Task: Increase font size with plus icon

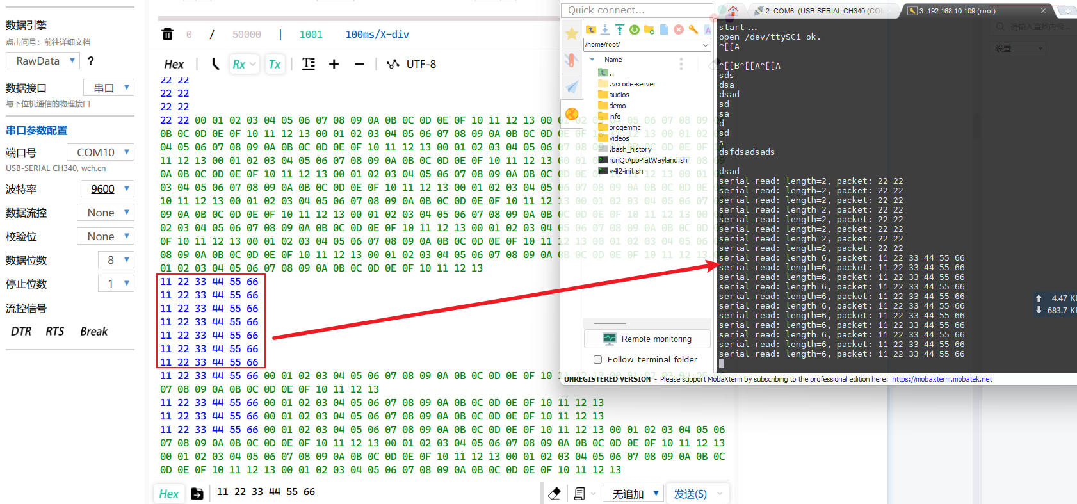Action: pos(334,64)
